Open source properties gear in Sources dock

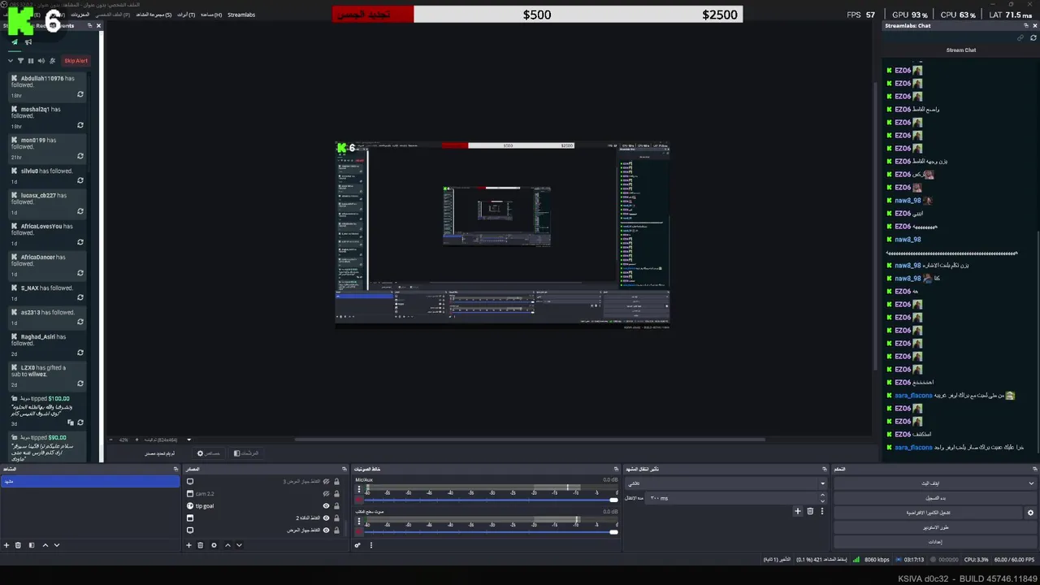[x=214, y=545]
